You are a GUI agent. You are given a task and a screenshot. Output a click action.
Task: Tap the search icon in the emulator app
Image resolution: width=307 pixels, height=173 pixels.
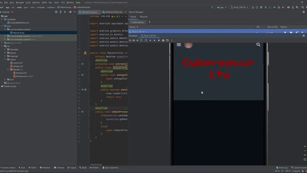click(258, 45)
